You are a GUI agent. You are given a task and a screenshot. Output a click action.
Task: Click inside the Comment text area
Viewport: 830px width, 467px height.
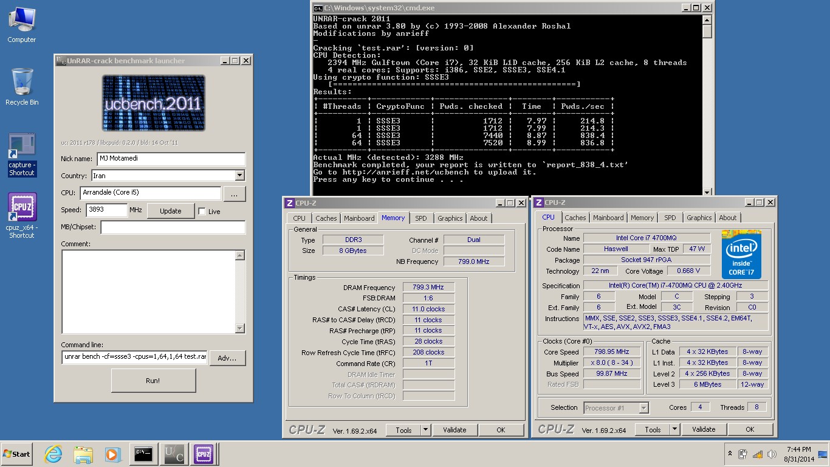point(148,292)
